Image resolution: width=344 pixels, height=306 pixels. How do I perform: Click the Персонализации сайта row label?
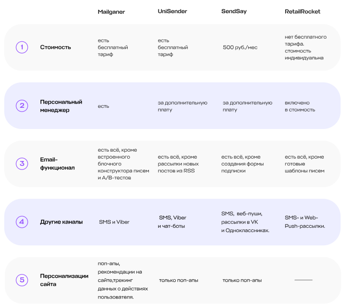[x=64, y=280]
